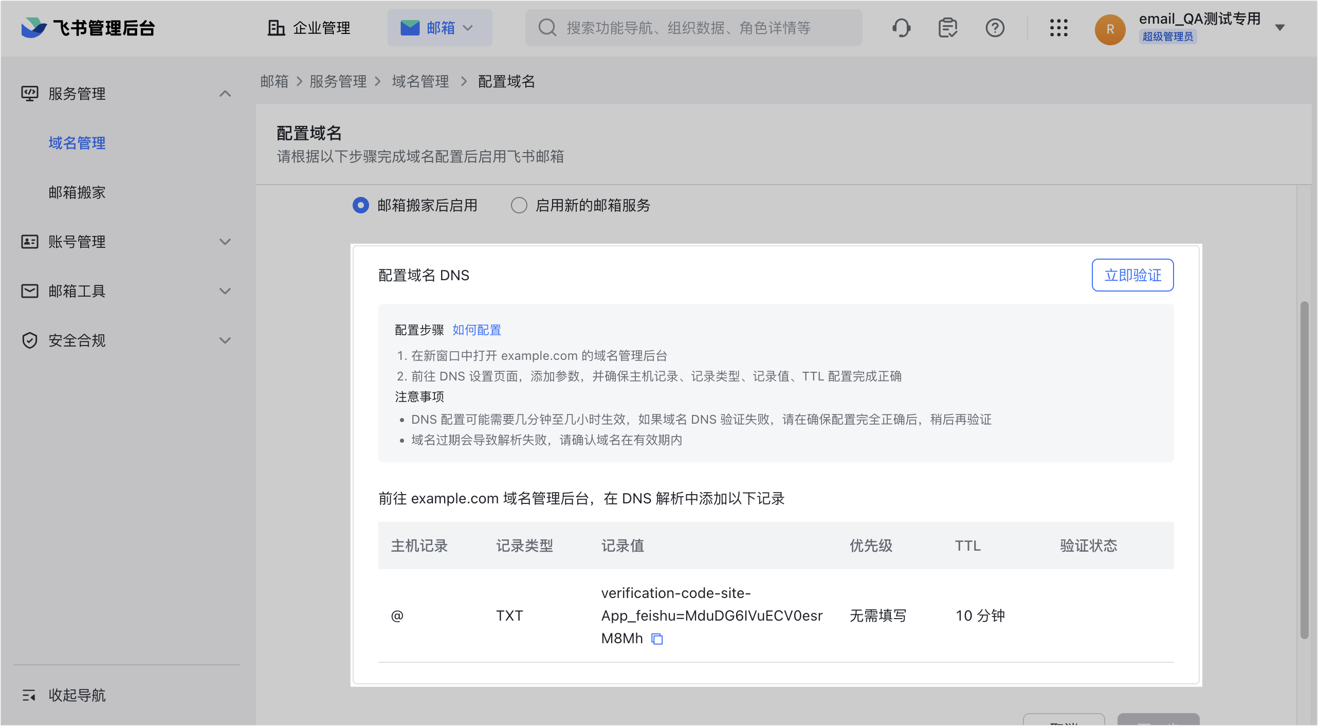
Task: Click the 优先级 column header
Action: click(x=871, y=546)
